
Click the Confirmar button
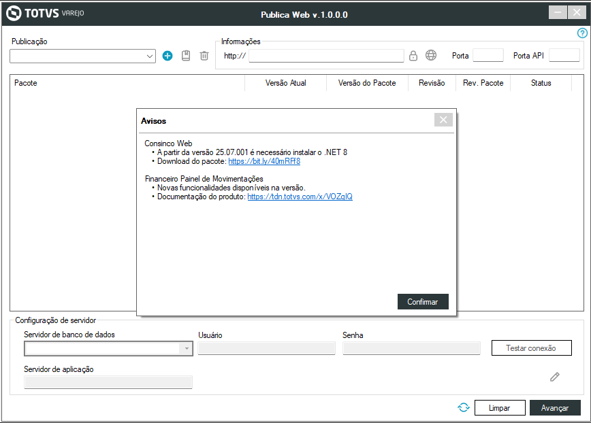point(423,302)
